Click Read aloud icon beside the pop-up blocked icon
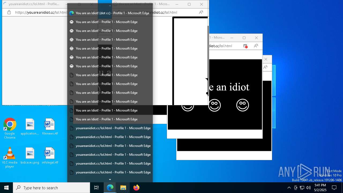The height and width of the screenshot is (193, 343). pos(256,46)
